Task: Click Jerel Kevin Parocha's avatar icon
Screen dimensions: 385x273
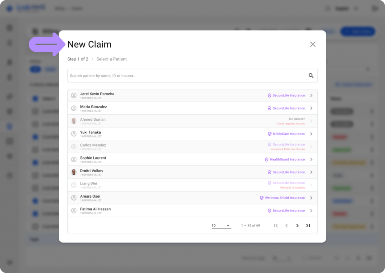Action: [74, 96]
